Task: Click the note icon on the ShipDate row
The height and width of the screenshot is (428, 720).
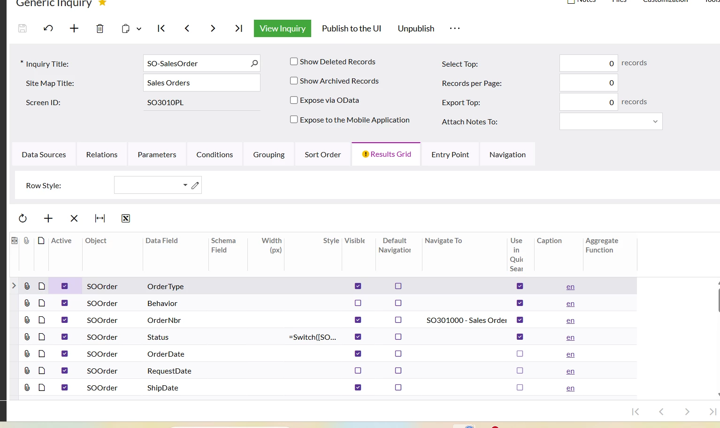Action: (42, 388)
